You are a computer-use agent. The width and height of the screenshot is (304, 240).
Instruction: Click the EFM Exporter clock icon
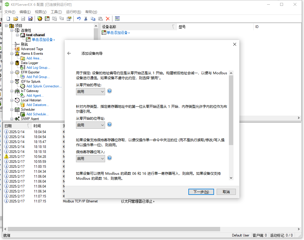(17, 72)
